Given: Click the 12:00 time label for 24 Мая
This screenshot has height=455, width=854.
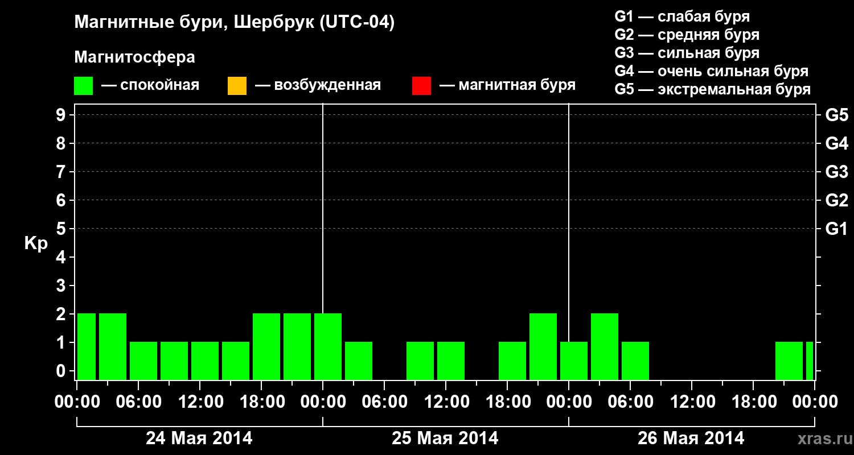Looking at the screenshot, I should [x=200, y=402].
